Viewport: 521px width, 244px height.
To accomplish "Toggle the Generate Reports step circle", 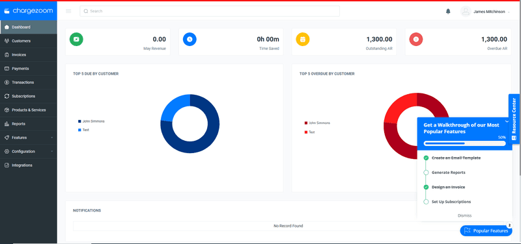I will click(426, 173).
